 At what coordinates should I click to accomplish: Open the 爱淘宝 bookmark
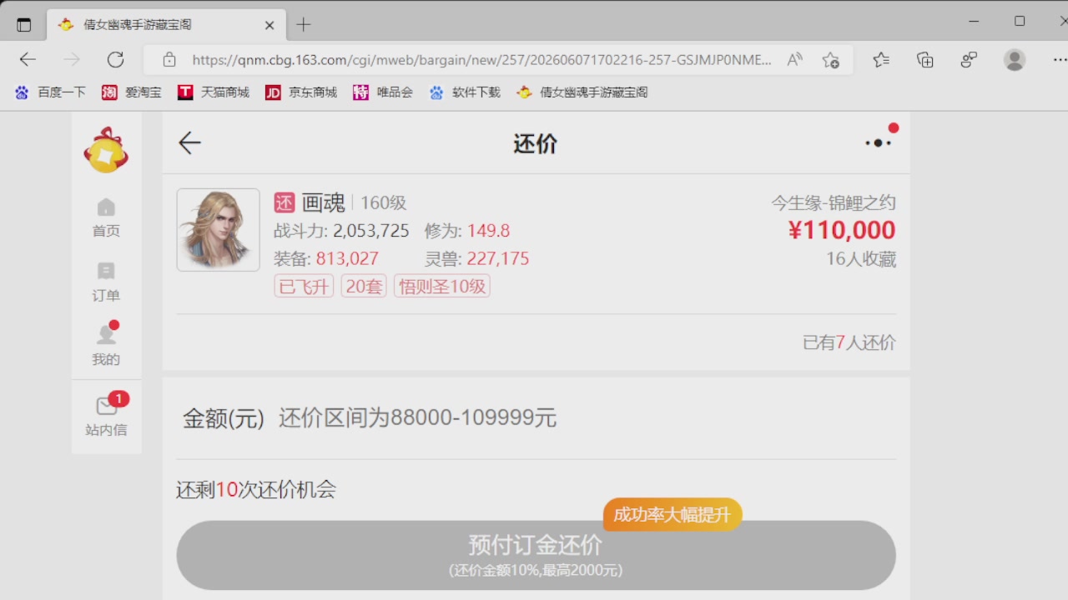132,92
